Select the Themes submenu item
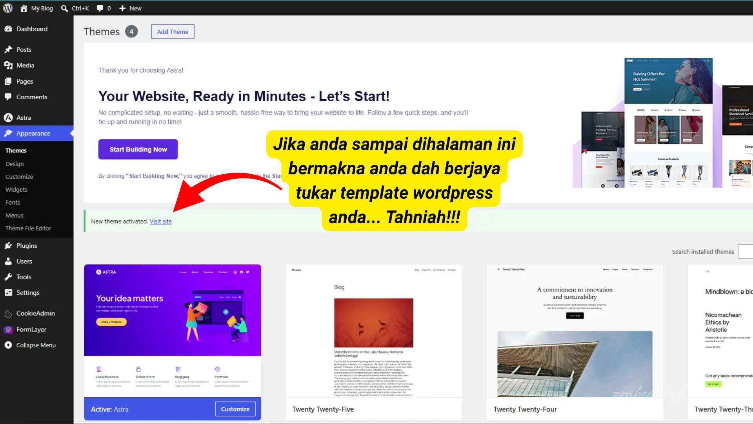Screen dimensions: 753x424 point(16,150)
